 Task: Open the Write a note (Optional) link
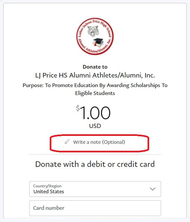click(x=99, y=142)
